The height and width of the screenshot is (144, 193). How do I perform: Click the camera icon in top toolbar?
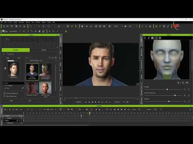pyautogui.click(x=125, y=26)
